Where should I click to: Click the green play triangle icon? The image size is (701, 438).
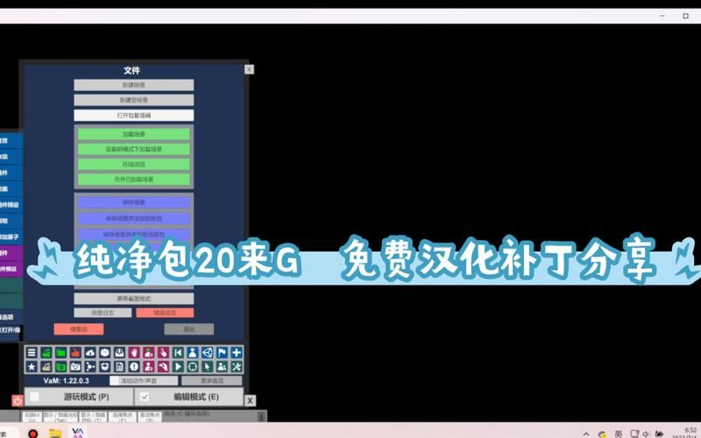178,367
